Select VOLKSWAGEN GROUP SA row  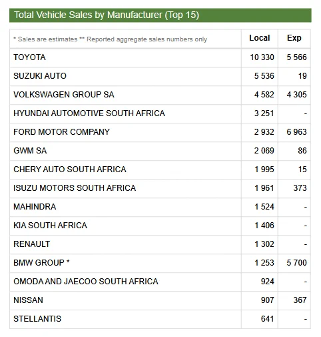[160, 95]
